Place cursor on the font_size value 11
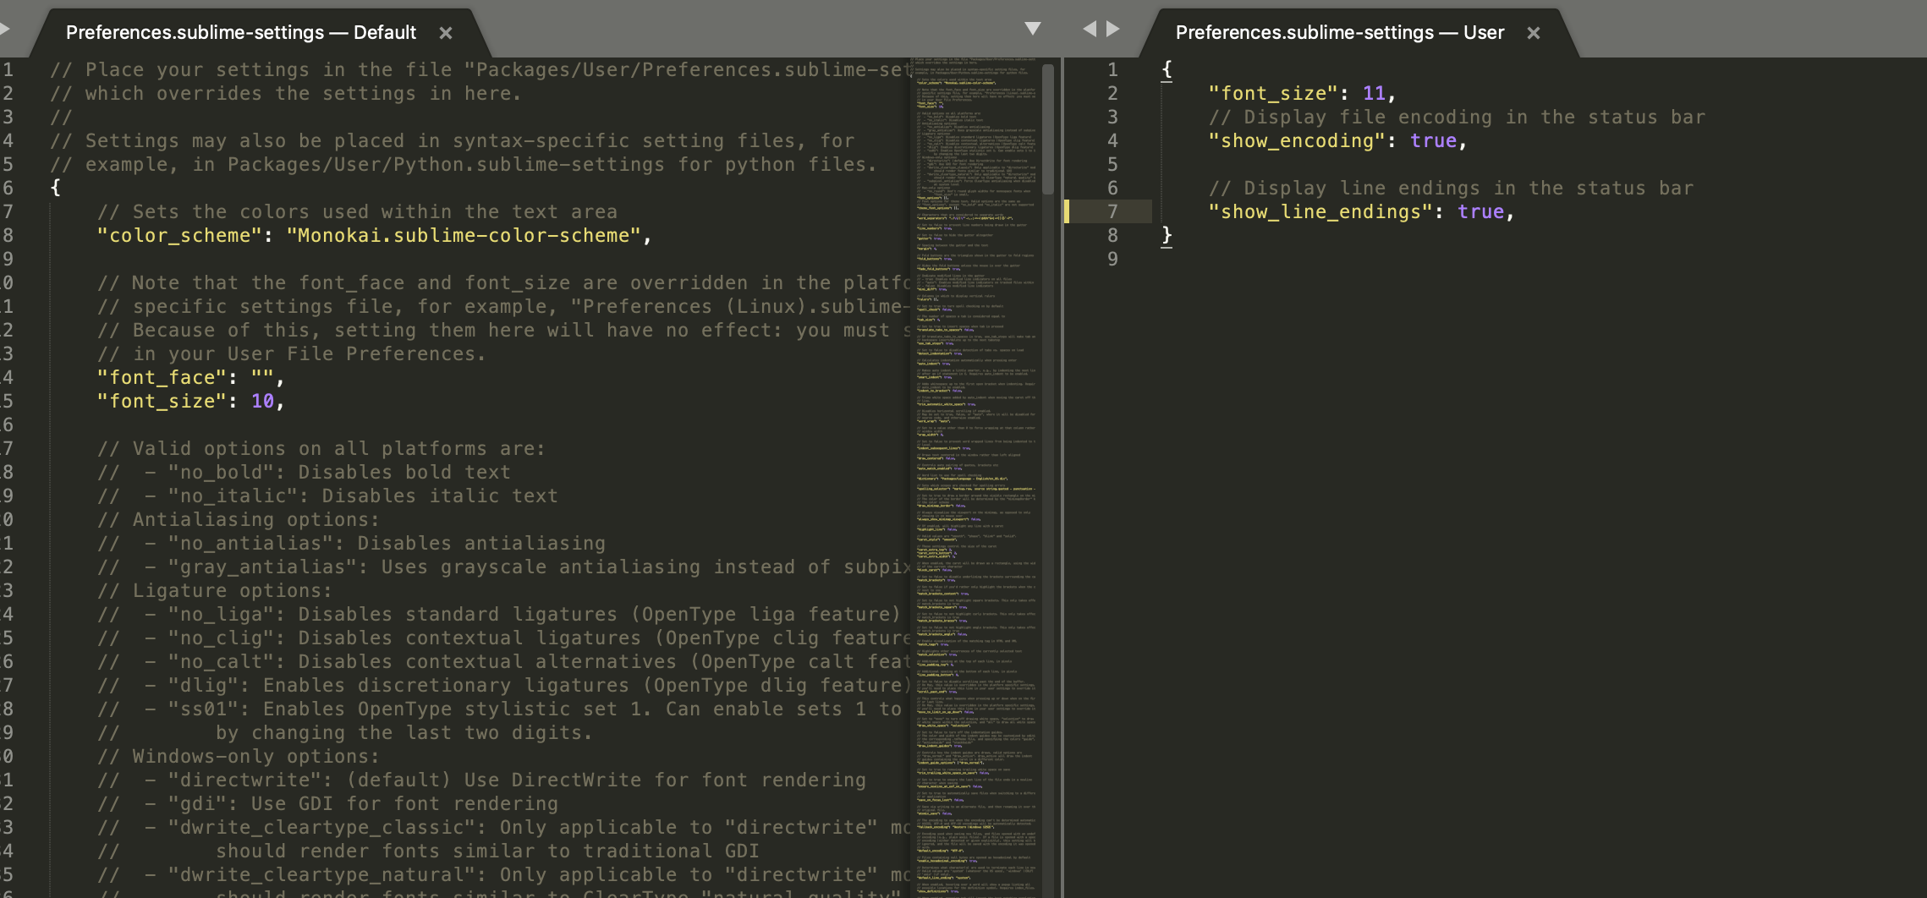The width and height of the screenshot is (1927, 898). 1375,93
